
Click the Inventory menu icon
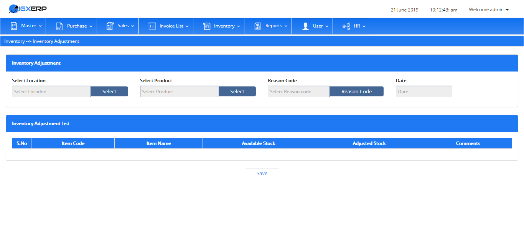tap(207, 26)
